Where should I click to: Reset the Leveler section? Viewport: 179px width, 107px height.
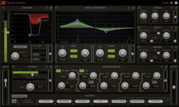[x=13, y=67]
